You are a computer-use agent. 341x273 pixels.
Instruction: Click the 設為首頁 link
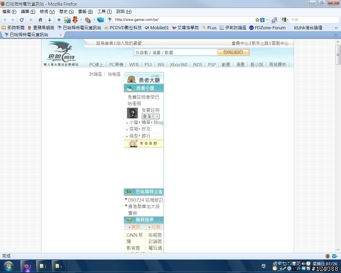coord(105,43)
